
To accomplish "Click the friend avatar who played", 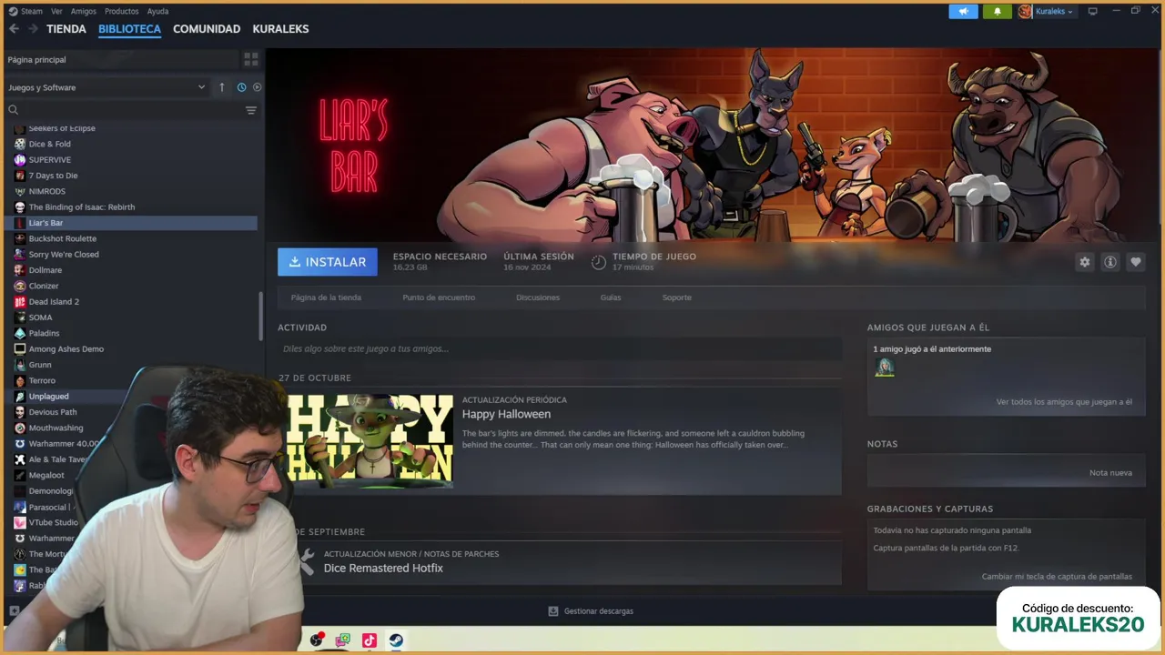I will click(x=885, y=367).
